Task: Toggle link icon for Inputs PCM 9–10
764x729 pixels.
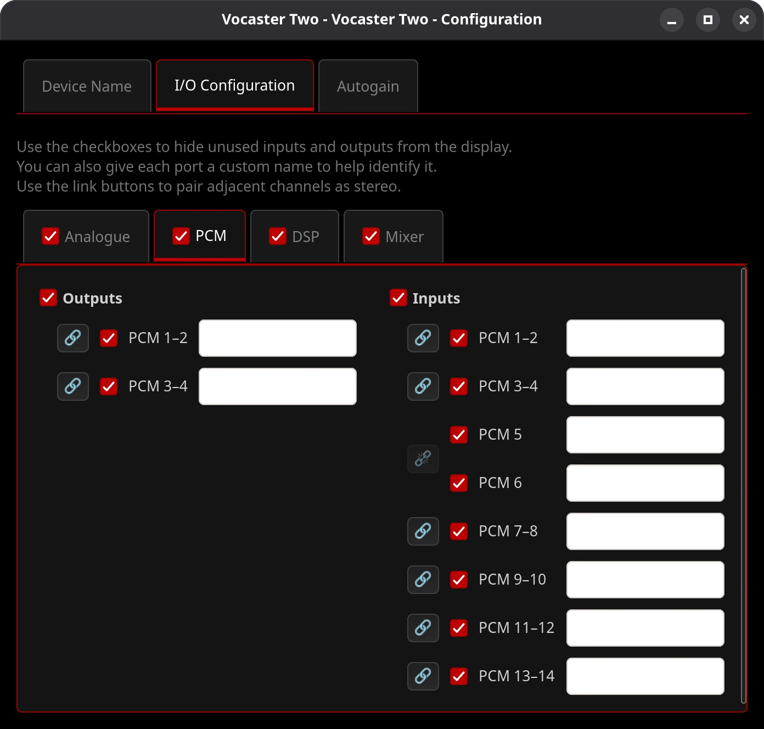Action: 423,580
